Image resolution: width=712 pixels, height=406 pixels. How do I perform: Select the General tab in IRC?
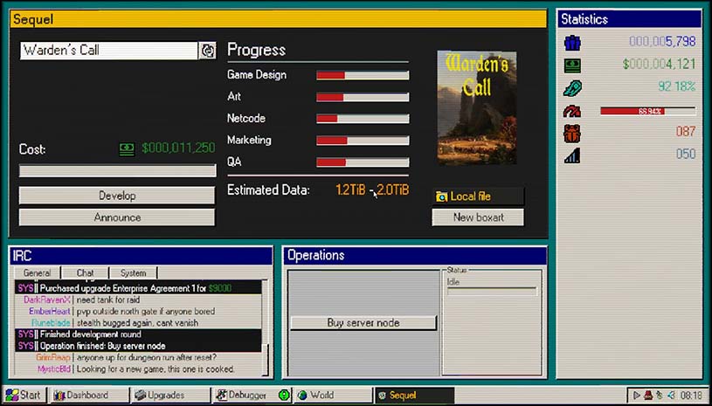[x=37, y=273]
